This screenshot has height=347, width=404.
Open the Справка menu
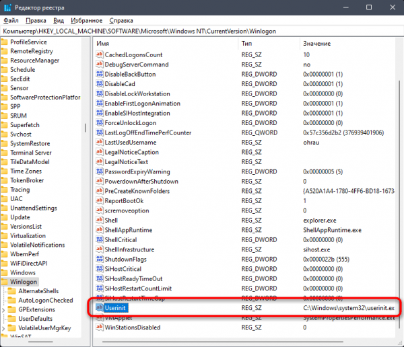coord(121,21)
